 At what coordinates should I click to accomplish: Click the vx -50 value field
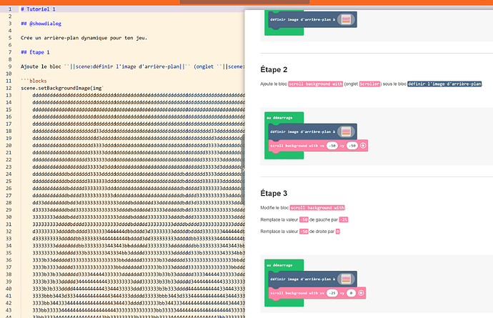click(x=332, y=146)
